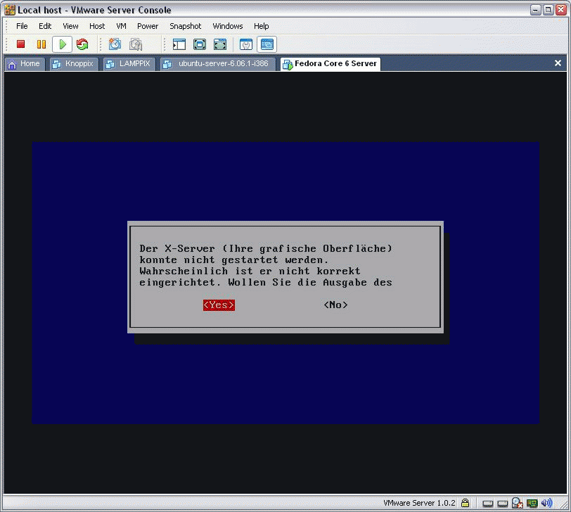Click the lock icon in status bar
This screenshot has height=512, width=571.
(x=465, y=503)
